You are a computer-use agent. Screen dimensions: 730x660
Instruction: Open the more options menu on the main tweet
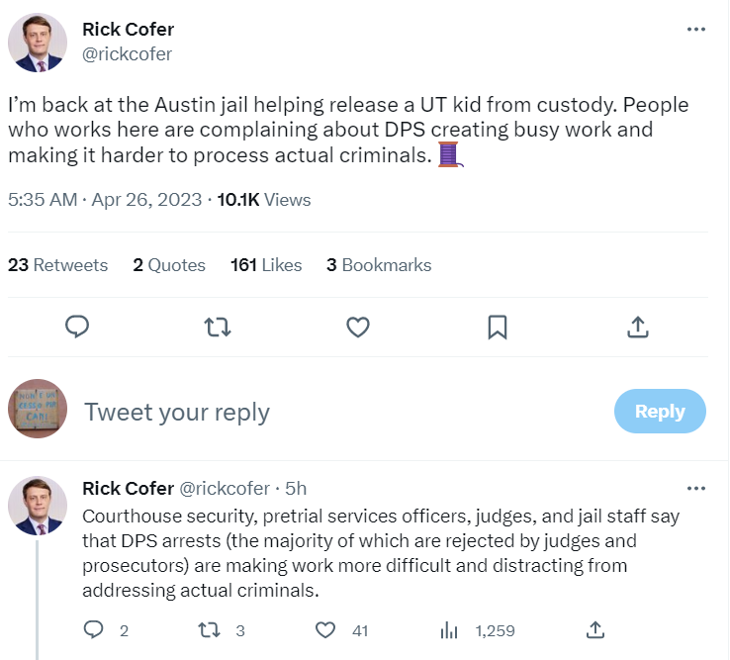tap(696, 29)
